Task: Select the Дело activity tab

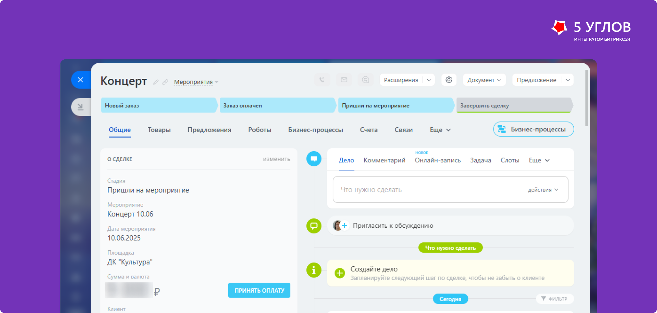Action: click(x=346, y=160)
